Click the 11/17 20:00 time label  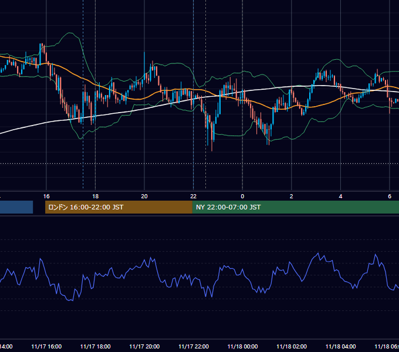144,346
